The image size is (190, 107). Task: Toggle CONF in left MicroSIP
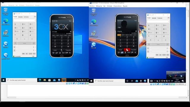click(30, 53)
